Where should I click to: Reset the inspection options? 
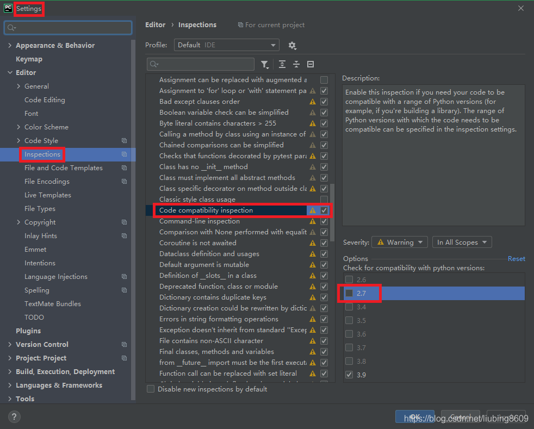[x=516, y=258]
